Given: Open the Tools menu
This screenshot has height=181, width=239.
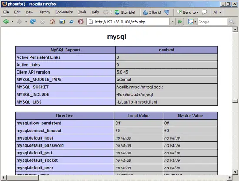Looking at the screenshot, I should 82,12.
